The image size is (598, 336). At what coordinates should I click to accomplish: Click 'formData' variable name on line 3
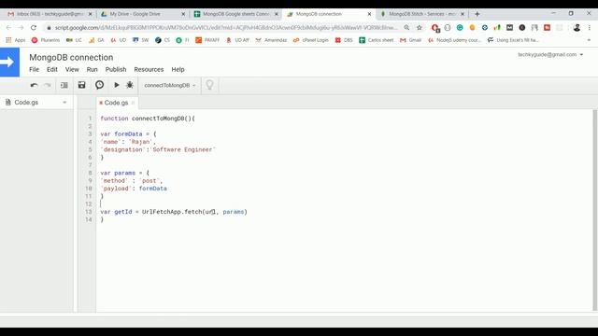pos(128,134)
